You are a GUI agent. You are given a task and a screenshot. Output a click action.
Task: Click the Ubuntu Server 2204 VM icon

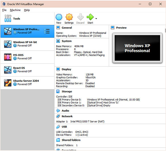[x=8, y=83]
